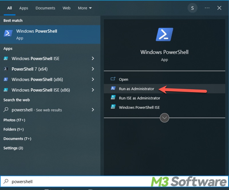Screen dimensions: 229x190
Task: Click the PowerShell 7 (x64) app icon
Action: coord(6,69)
